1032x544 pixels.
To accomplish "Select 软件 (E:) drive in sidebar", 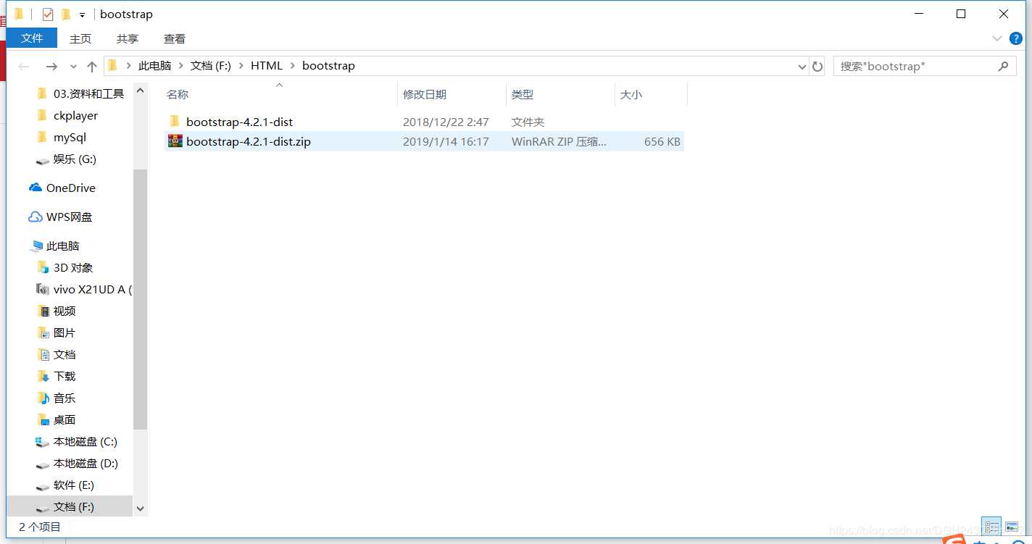I will 74,485.
